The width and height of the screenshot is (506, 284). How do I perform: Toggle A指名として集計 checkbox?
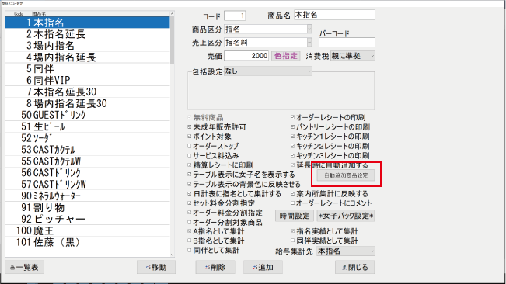190,231
